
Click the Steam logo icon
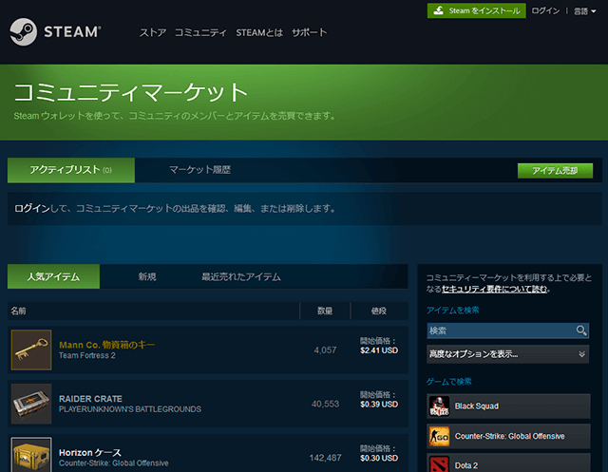tap(23, 31)
